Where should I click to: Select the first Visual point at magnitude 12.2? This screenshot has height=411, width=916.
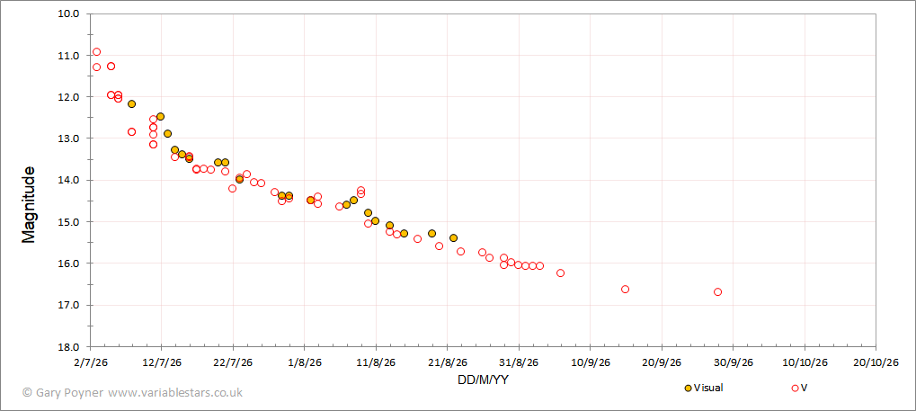pyautogui.click(x=131, y=104)
